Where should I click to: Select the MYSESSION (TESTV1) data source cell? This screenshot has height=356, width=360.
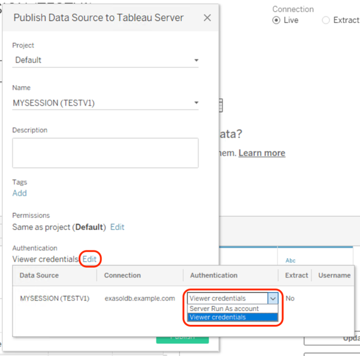(55, 298)
